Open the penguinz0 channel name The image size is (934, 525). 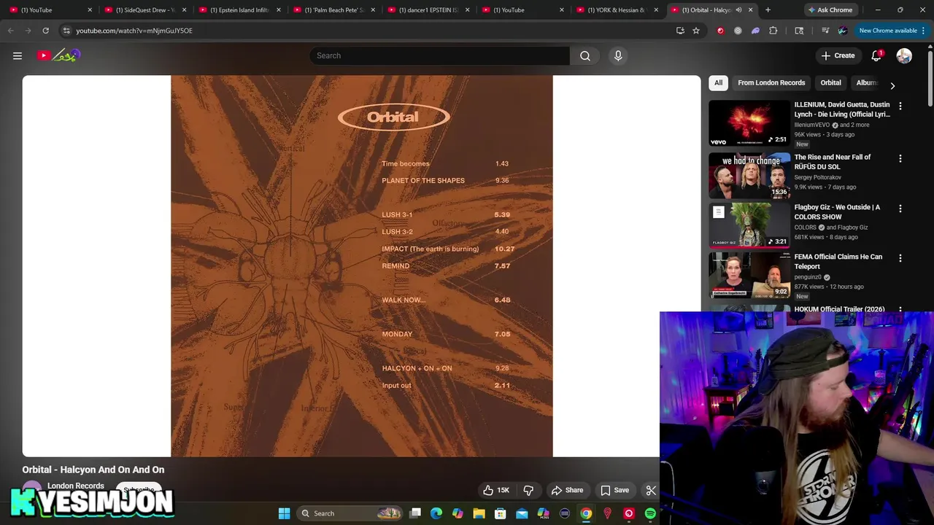coord(808,277)
